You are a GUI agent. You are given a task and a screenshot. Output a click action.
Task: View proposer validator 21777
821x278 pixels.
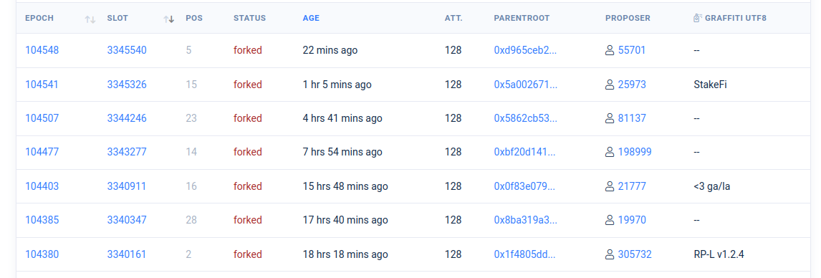[x=632, y=186]
